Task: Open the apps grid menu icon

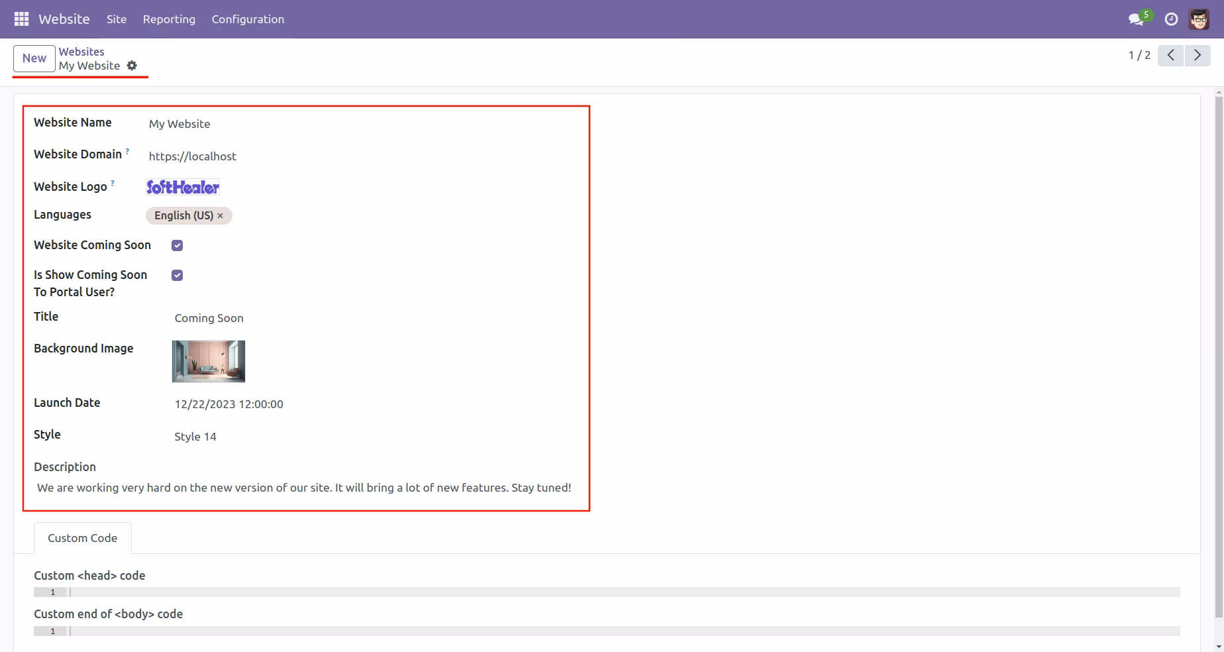Action: (21, 19)
